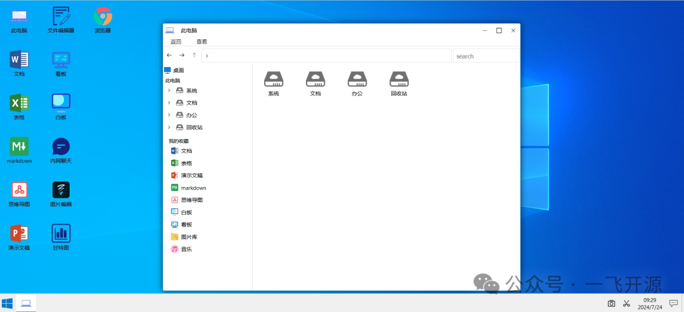Click the search input field
The image size is (684, 312).
[x=485, y=56]
